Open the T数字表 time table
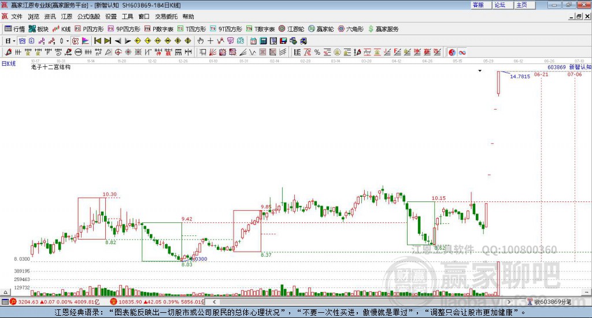 pos(261,29)
